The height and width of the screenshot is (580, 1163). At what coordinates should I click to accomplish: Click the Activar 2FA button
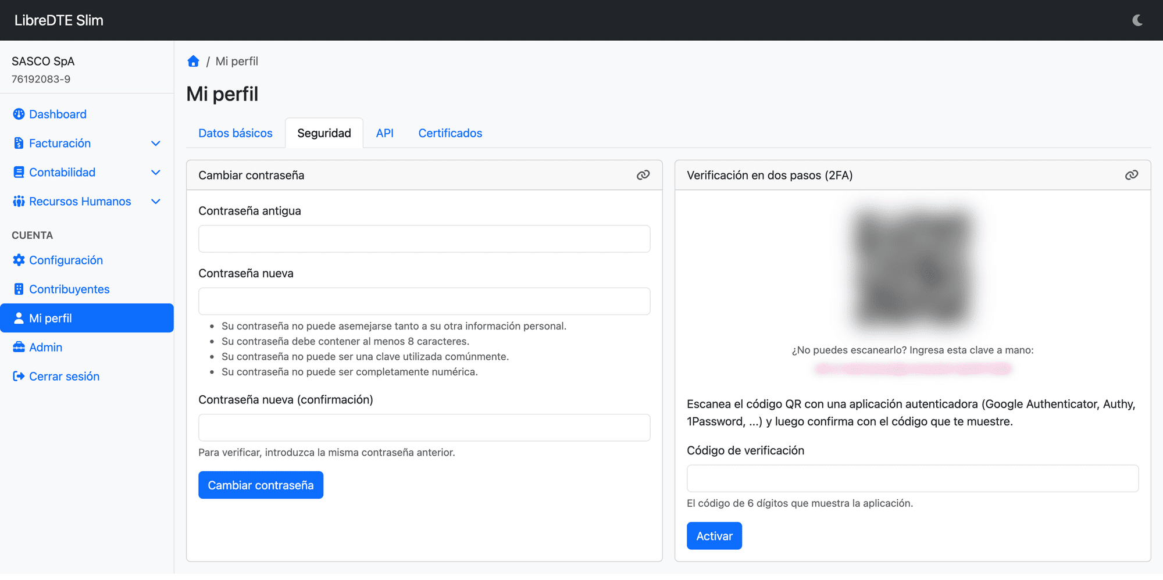714,536
